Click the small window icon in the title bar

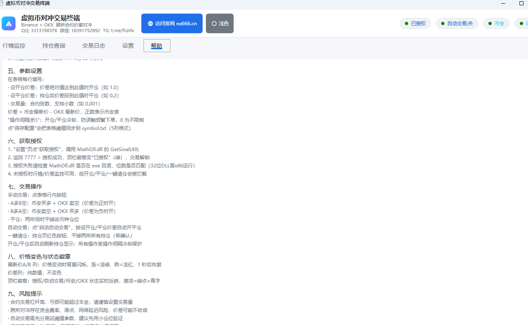(x=2, y=3)
